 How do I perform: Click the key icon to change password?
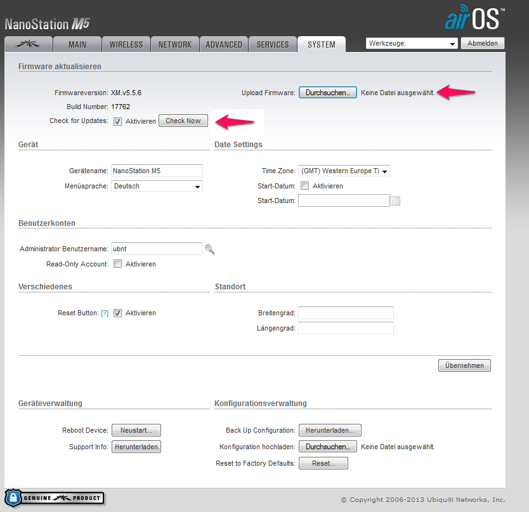209,249
